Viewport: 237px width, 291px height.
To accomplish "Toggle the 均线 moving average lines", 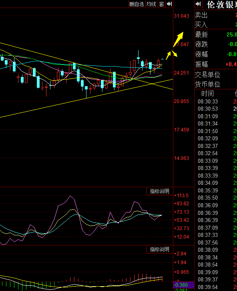I will 151,4.
